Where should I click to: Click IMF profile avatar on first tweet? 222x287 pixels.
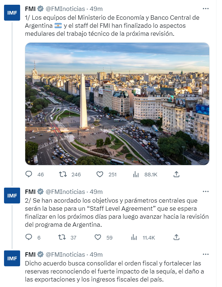[x=12, y=14]
